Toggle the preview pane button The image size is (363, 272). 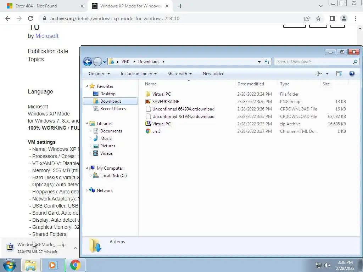click(x=339, y=74)
